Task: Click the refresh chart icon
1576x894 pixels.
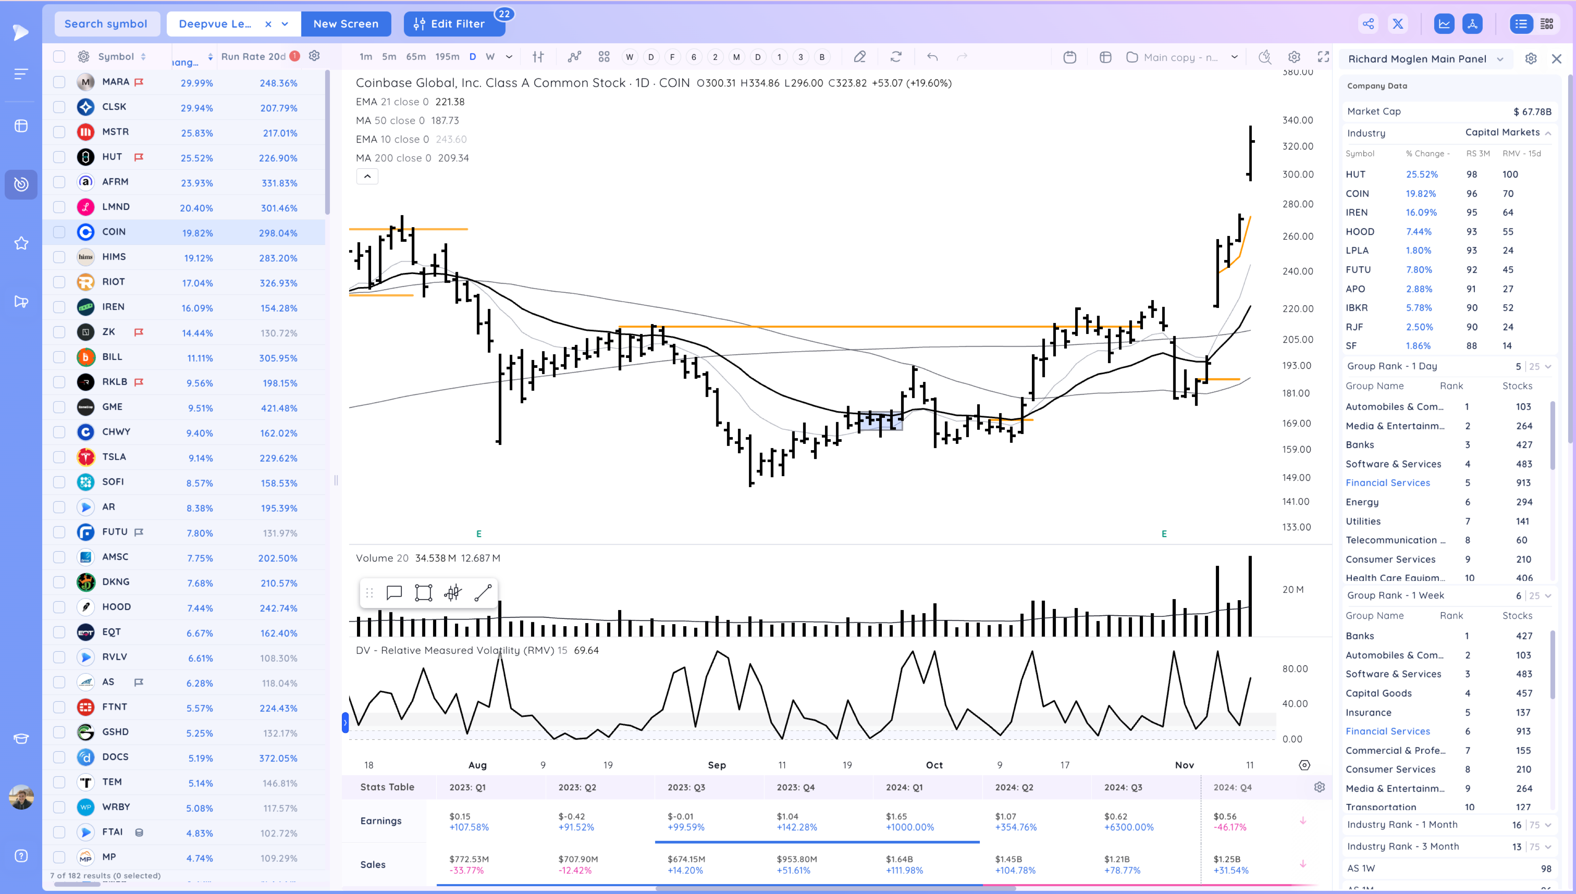Action: click(x=896, y=57)
